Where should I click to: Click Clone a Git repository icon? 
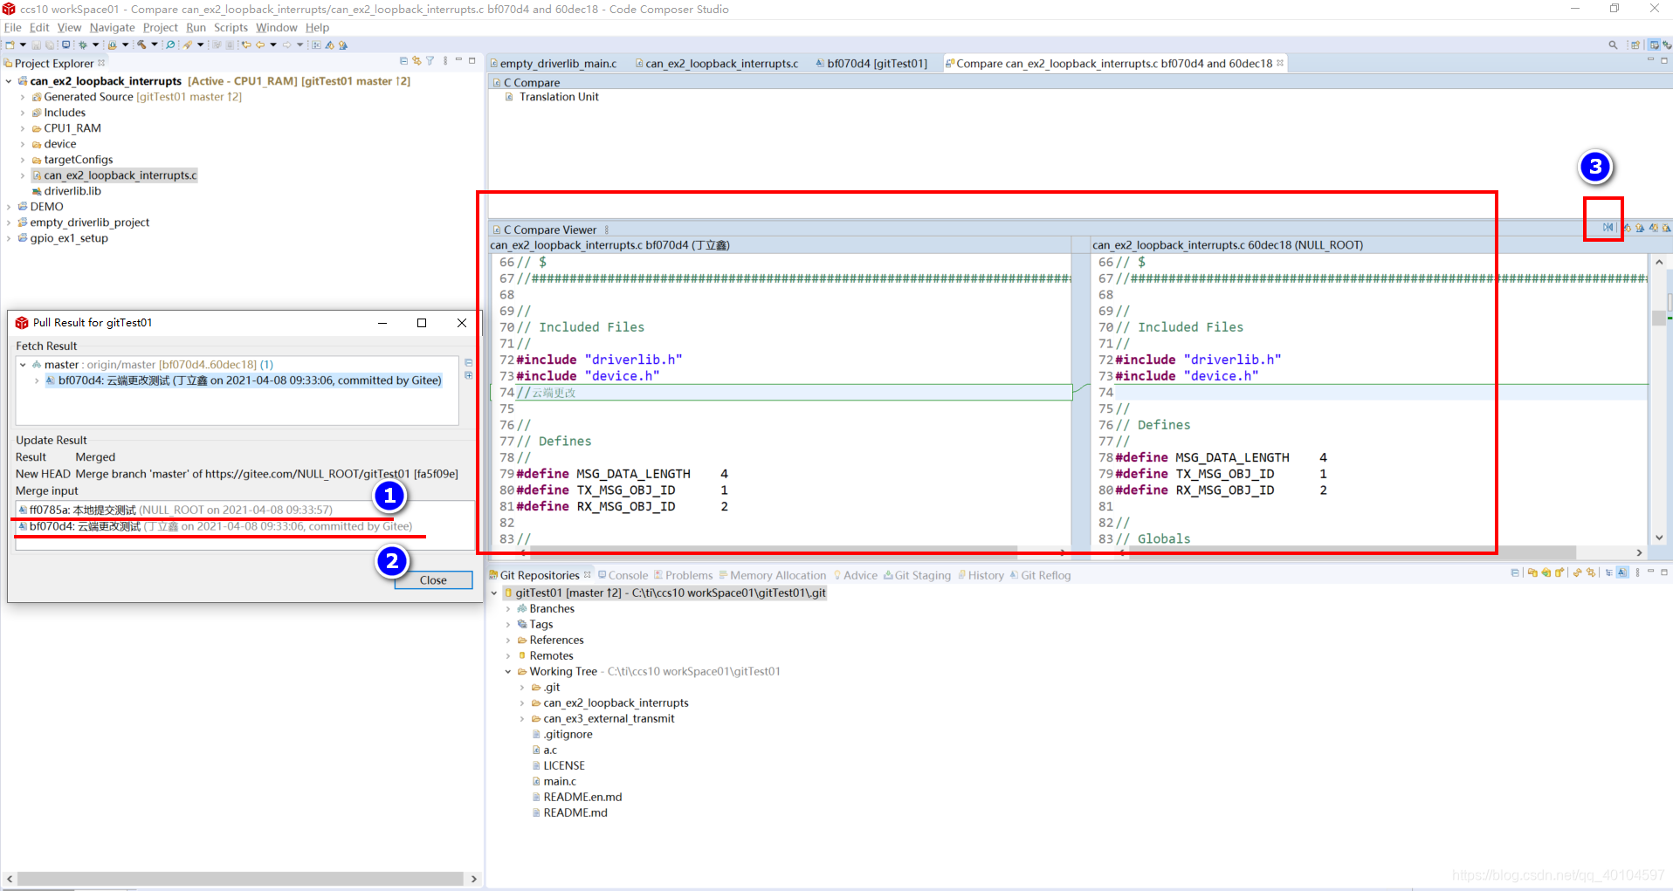(1546, 572)
